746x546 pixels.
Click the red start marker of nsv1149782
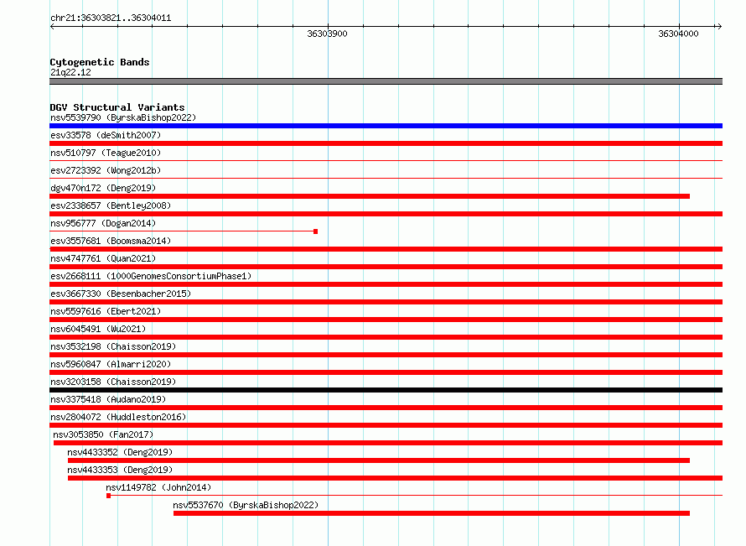(x=108, y=496)
